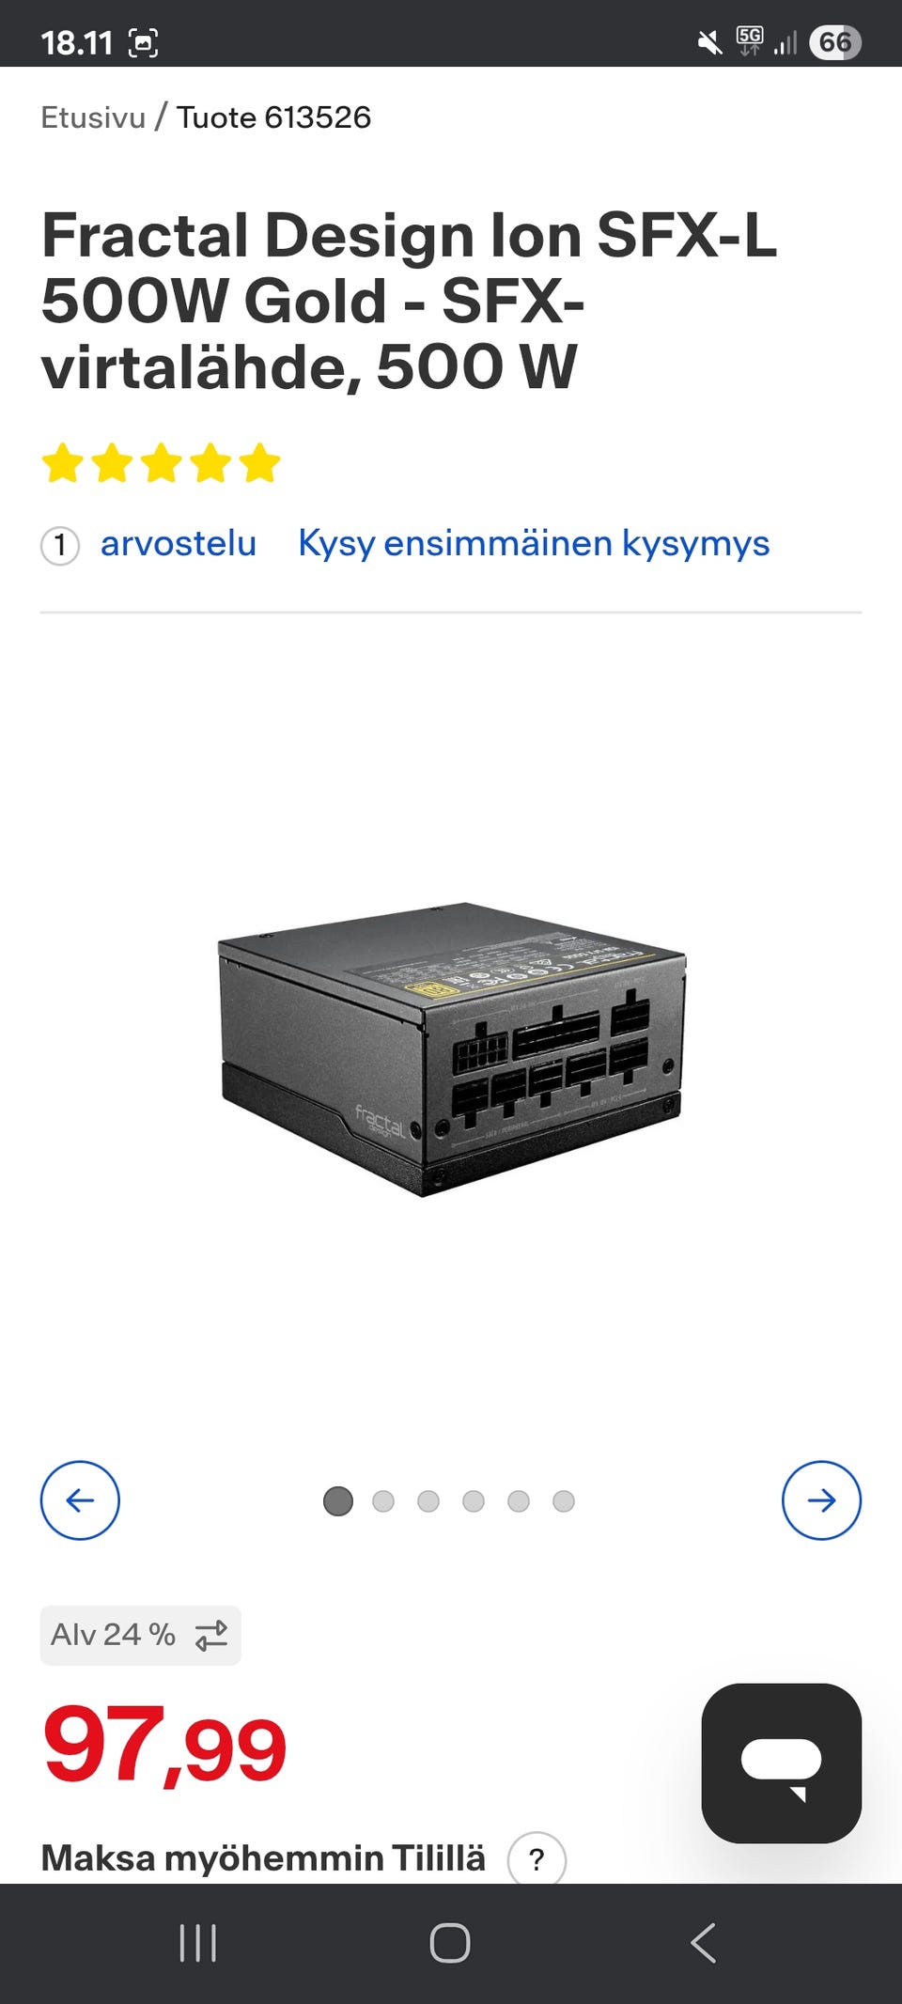Screen dimensions: 902x2004
Task: Open the Etusivu breadcrumb link
Action: click(93, 117)
